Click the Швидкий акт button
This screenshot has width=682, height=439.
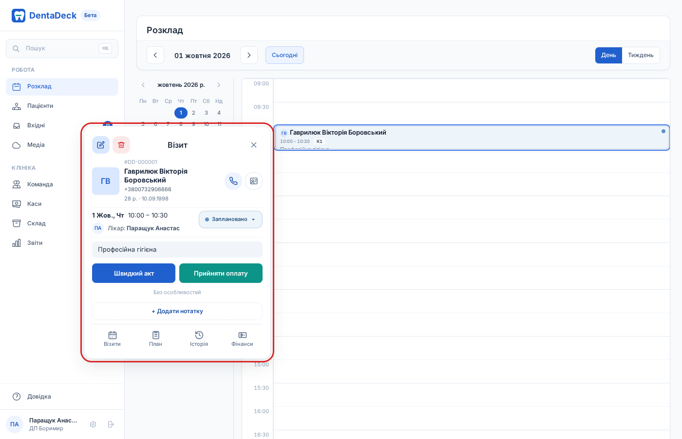133,273
